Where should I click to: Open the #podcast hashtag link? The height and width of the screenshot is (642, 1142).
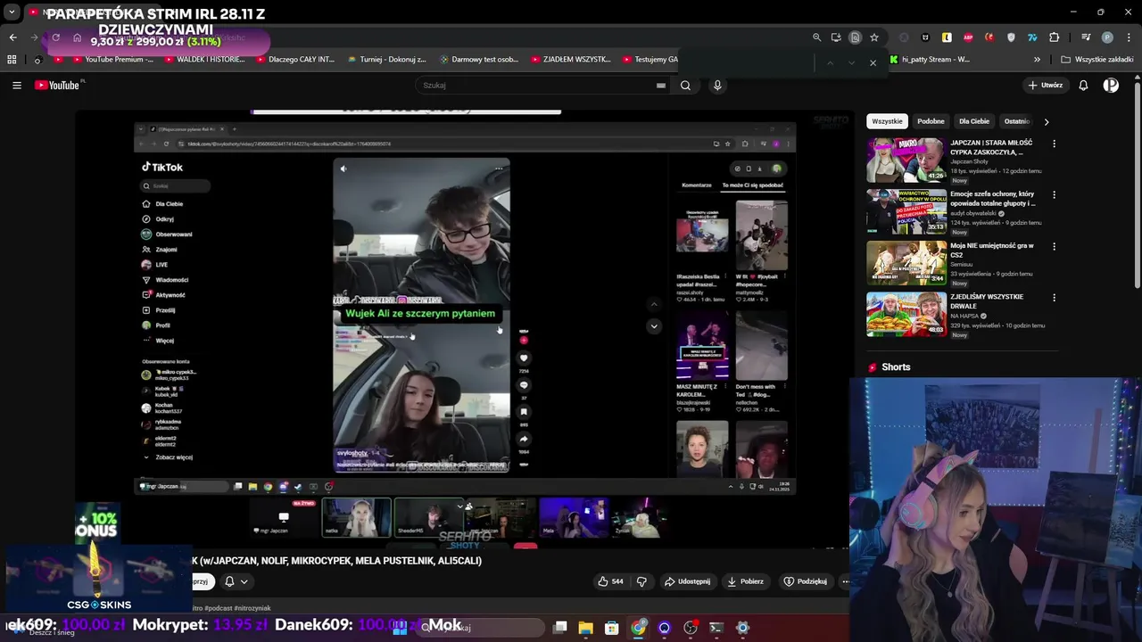[219, 608]
